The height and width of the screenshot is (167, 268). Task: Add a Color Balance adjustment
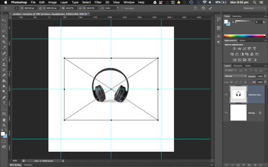tap(237, 54)
